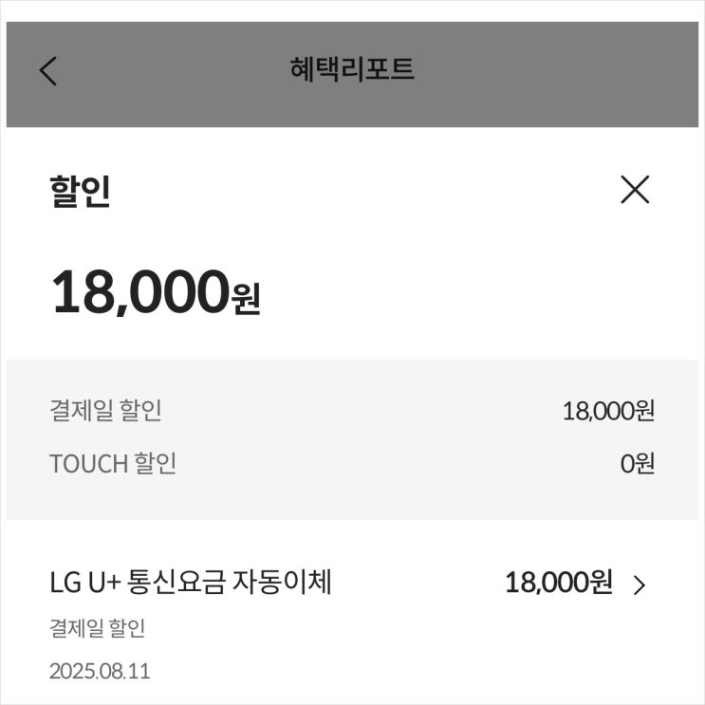Click the word TOUCH in summary box
Image resolution: width=705 pixels, height=705 pixels.
click(x=88, y=464)
